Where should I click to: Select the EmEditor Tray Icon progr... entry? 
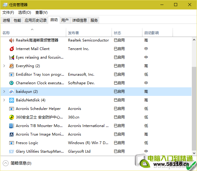tap(40, 75)
